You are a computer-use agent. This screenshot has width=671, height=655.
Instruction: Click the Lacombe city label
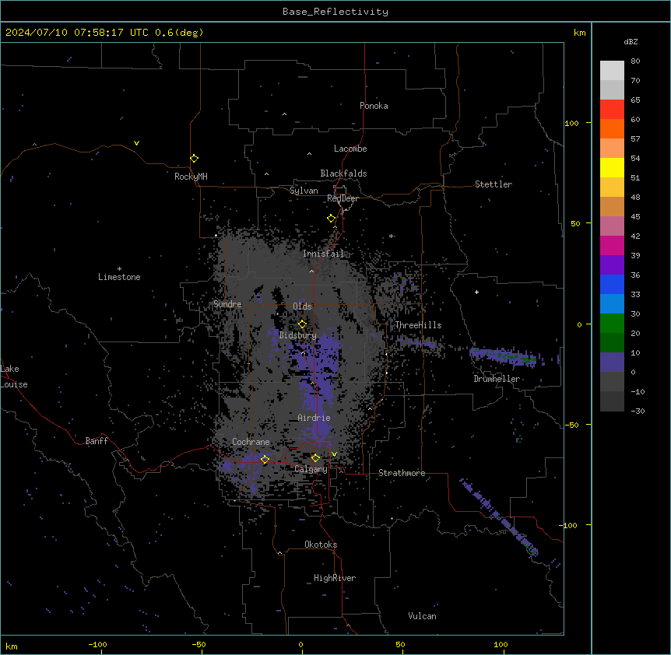[x=350, y=149]
